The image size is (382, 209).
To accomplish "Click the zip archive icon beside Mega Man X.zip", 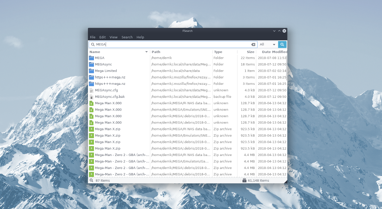I will (91, 129).
